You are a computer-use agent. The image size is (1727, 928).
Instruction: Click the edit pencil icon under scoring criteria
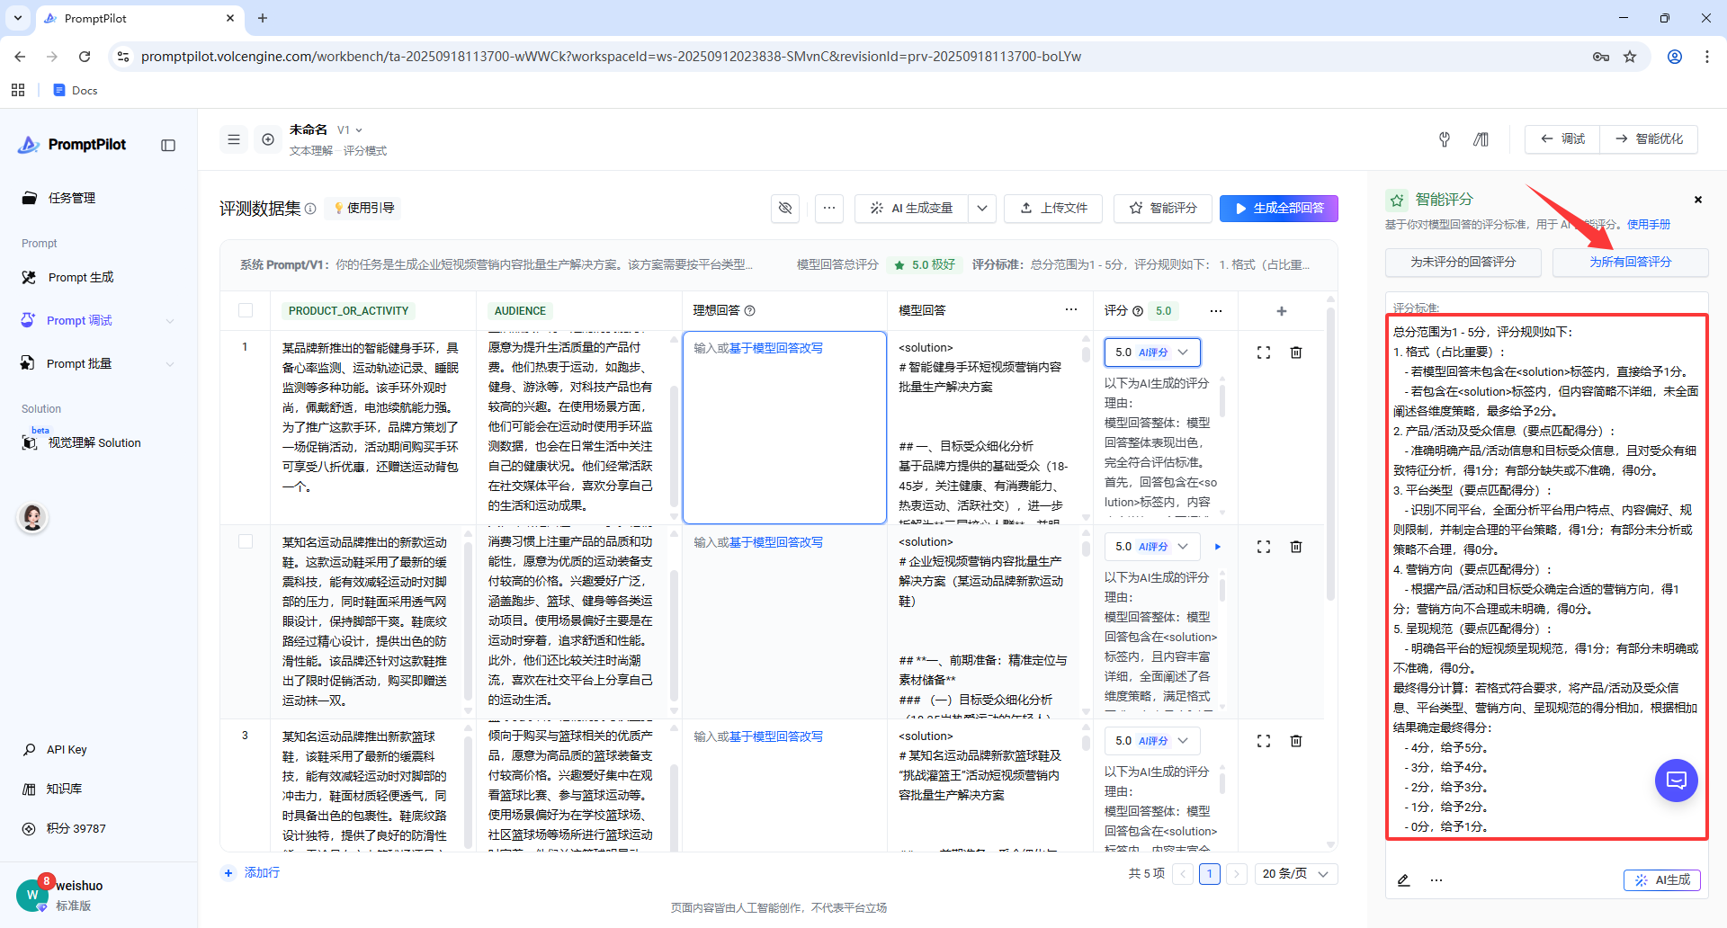pos(1403,880)
